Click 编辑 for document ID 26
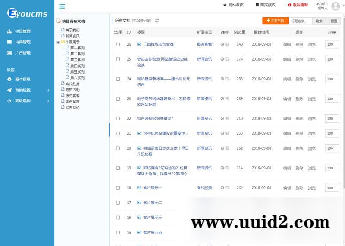345x246 pixels. [287, 44]
